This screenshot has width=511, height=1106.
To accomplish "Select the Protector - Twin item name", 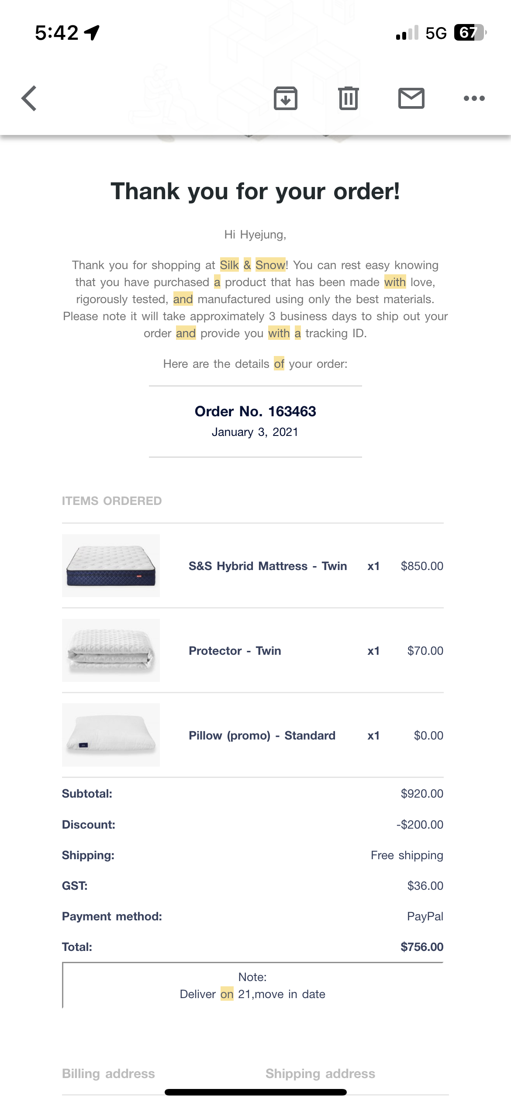I will point(235,651).
